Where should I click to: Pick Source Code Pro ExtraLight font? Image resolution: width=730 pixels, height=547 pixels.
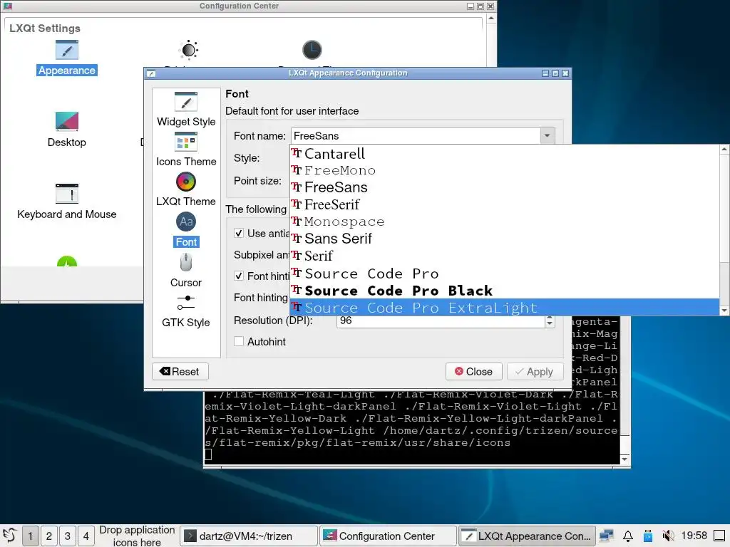click(505, 307)
